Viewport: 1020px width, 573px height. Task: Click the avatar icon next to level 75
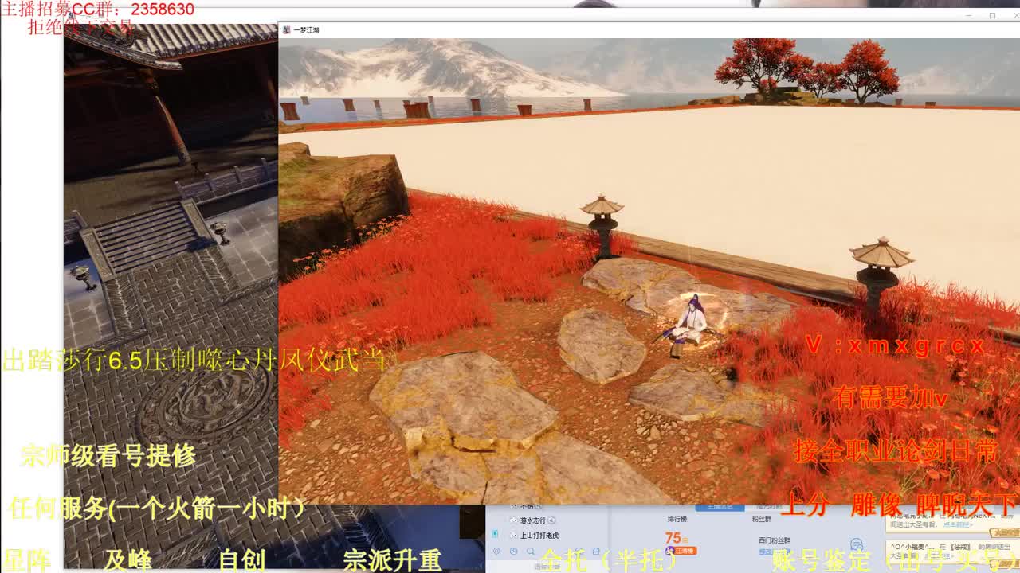669,552
